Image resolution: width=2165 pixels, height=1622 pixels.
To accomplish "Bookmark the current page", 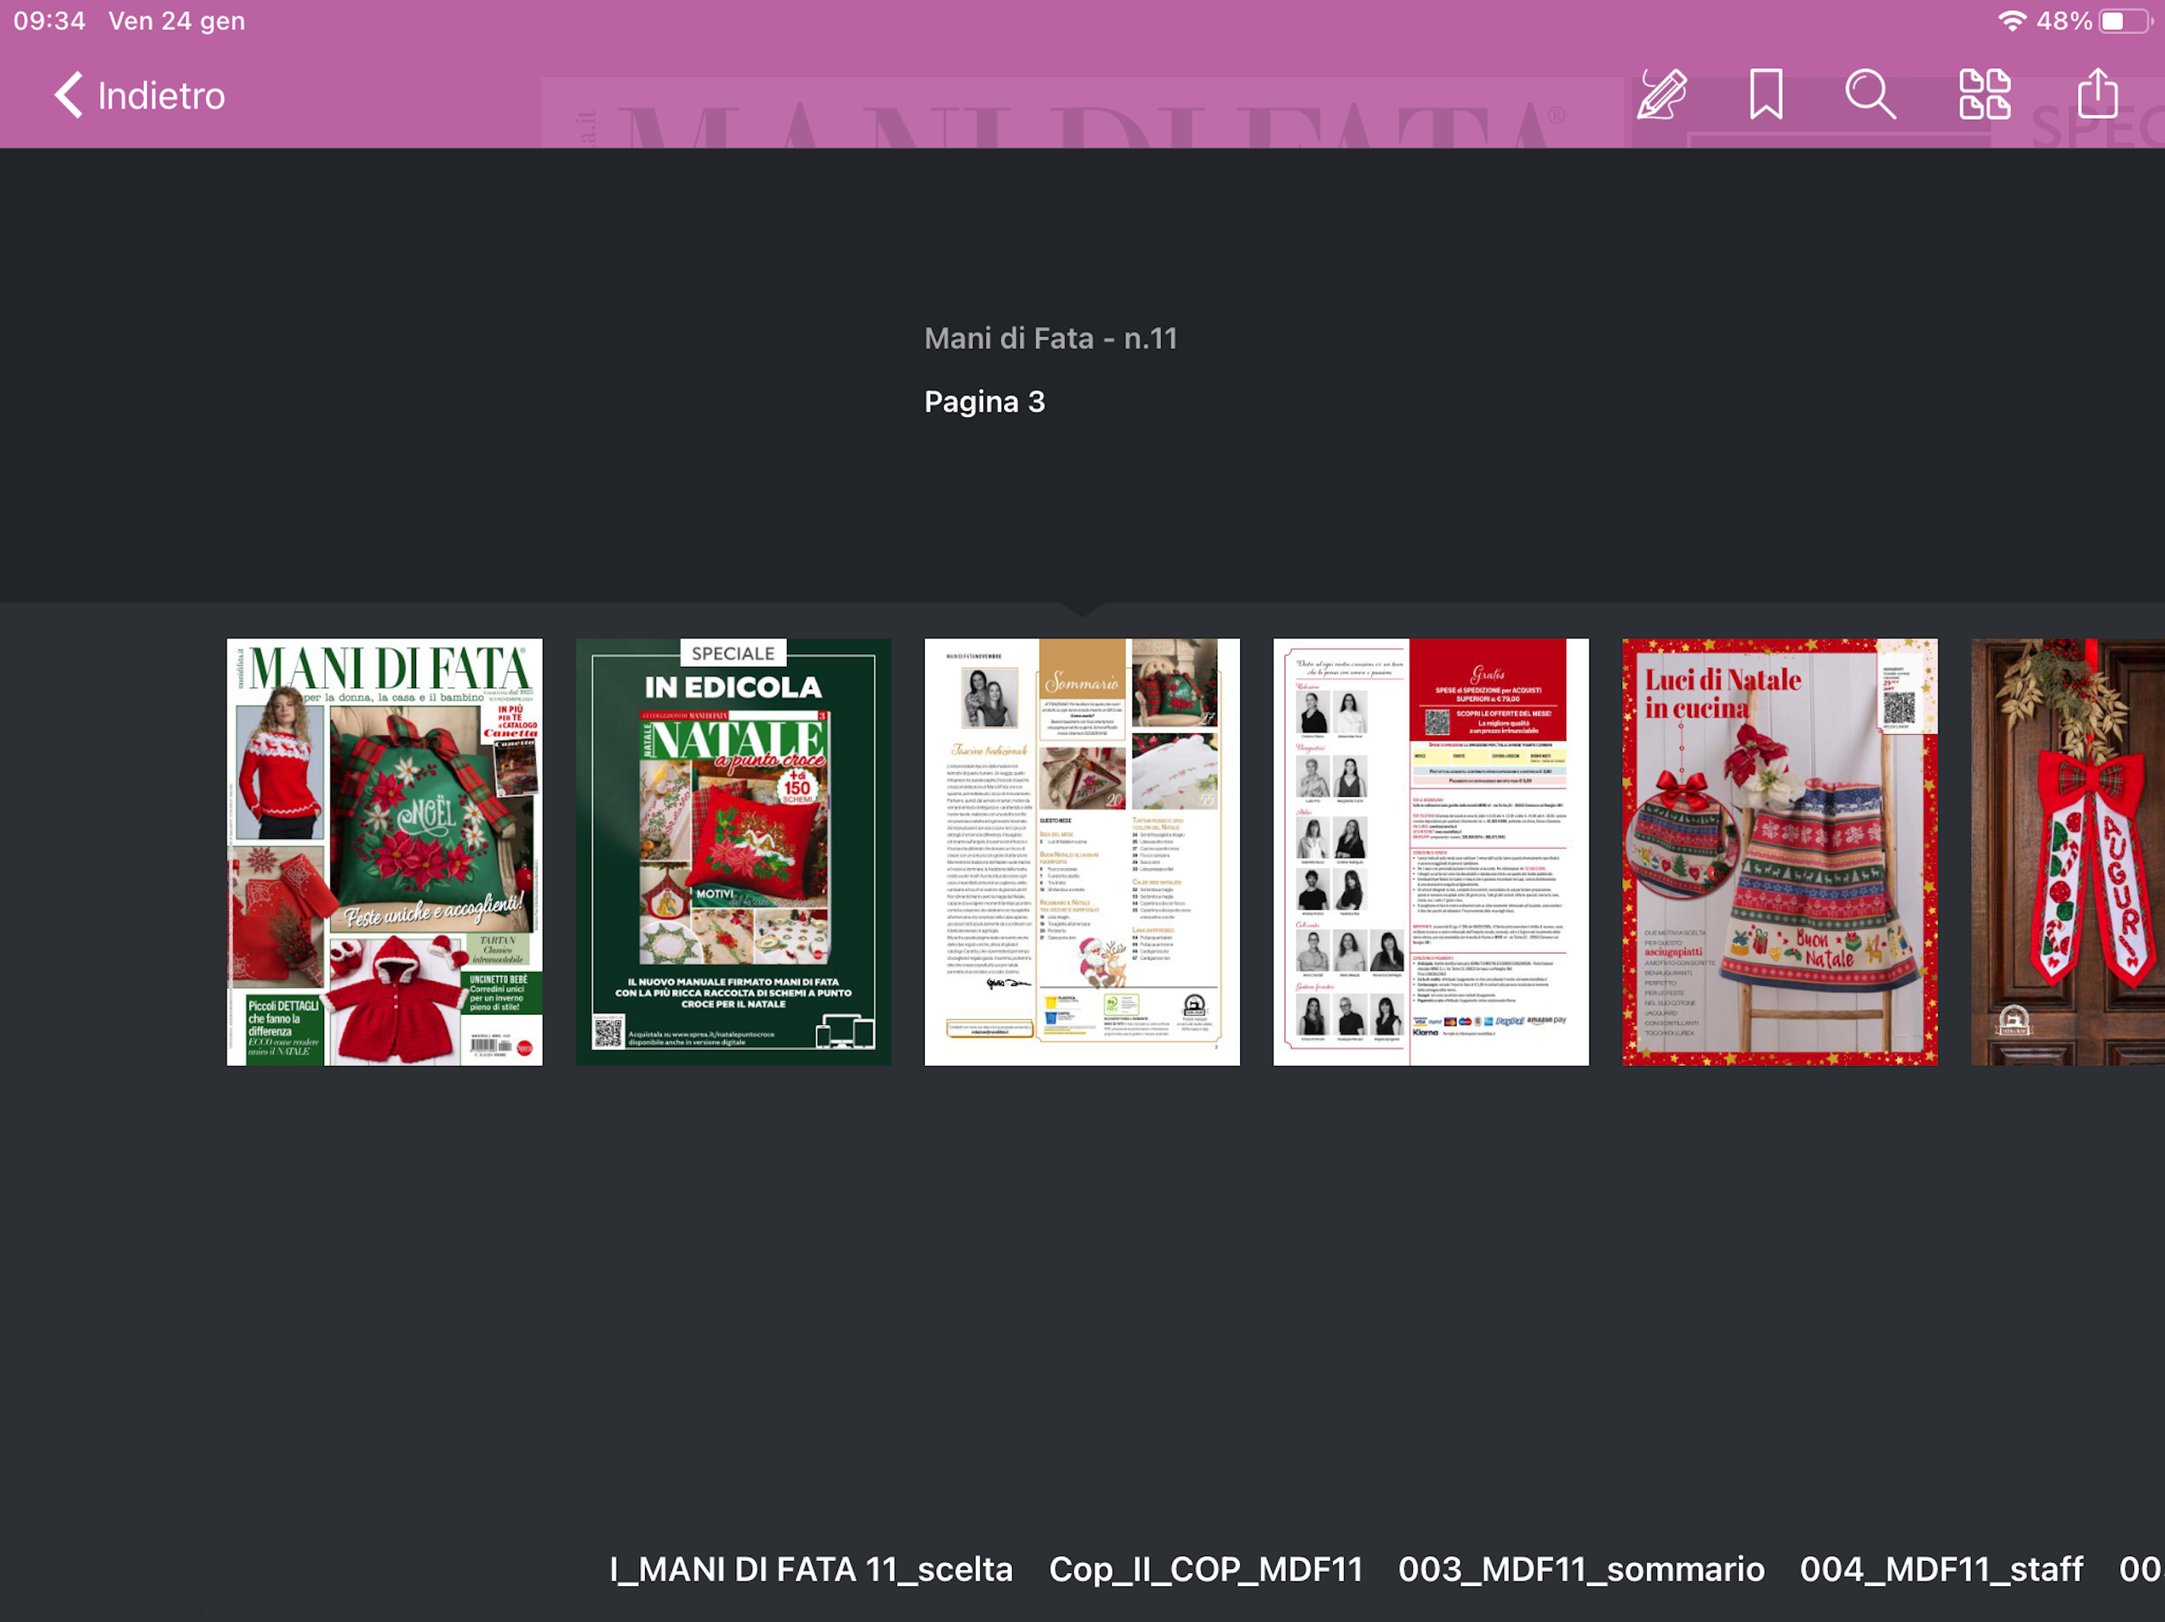I will (1766, 94).
